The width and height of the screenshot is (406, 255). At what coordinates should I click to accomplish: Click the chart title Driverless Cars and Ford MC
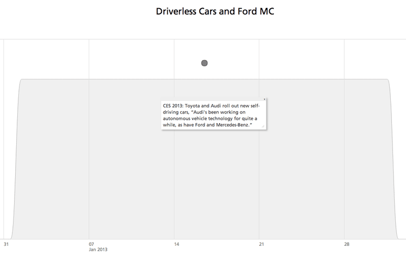click(x=215, y=11)
